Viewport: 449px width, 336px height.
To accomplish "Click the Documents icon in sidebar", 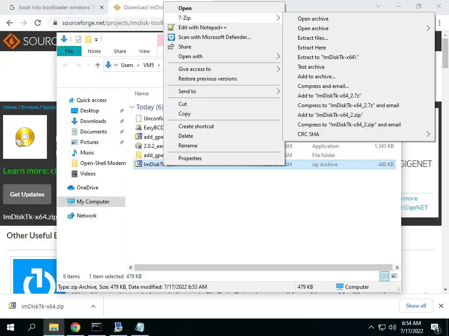I will (75, 132).
